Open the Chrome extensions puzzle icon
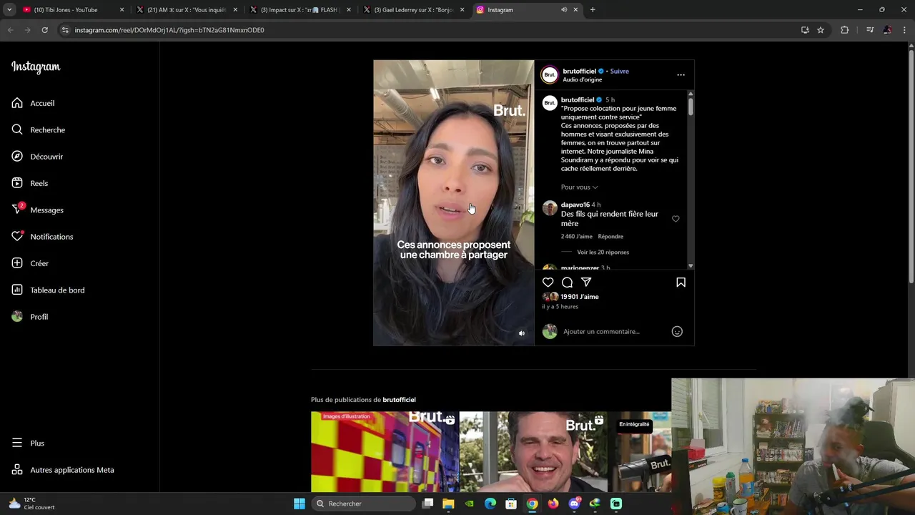The height and width of the screenshot is (515, 915). tap(844, 30)
